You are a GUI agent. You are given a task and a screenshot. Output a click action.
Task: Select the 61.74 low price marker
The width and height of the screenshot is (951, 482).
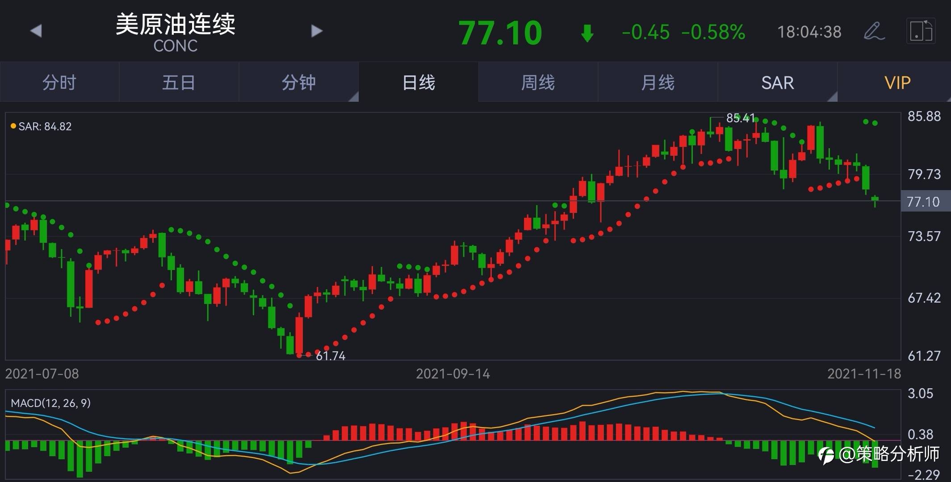coord(331,356)
